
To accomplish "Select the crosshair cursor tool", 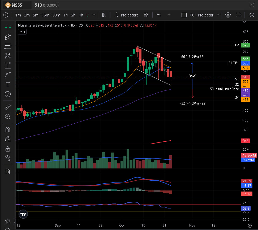I will pos(8,27).
